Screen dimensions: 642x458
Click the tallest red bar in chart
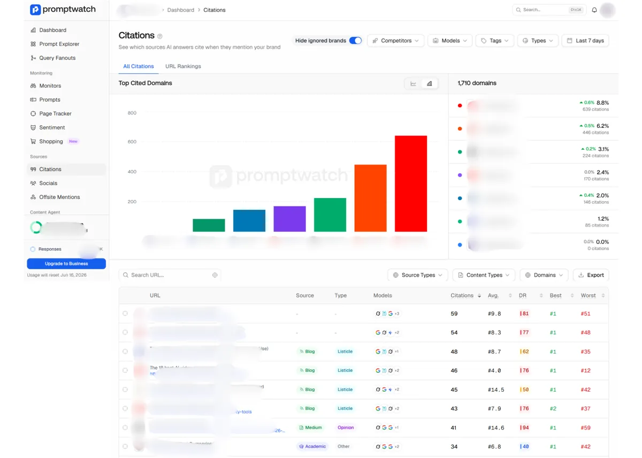click(411, 184)
